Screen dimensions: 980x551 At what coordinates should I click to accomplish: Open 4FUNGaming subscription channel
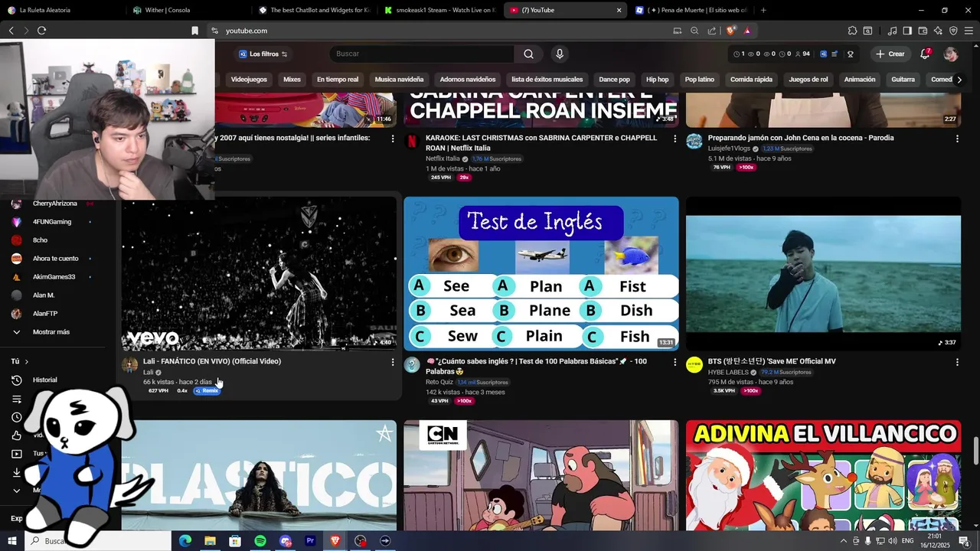pos(51,222)
